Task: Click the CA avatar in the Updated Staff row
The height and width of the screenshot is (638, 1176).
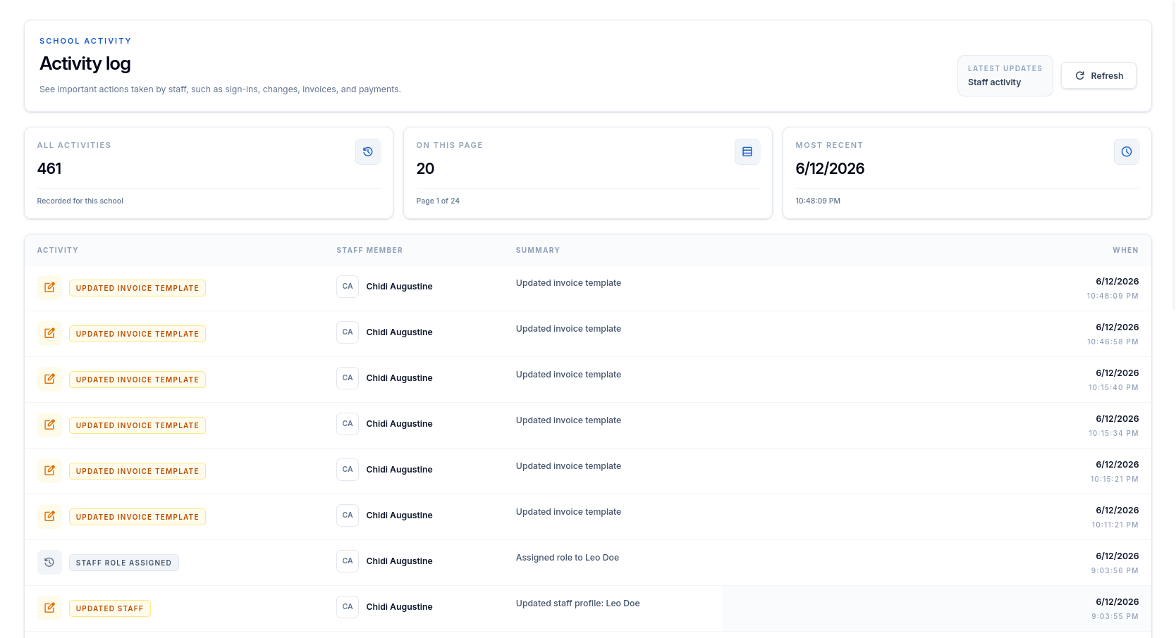Action: [348, 607]
